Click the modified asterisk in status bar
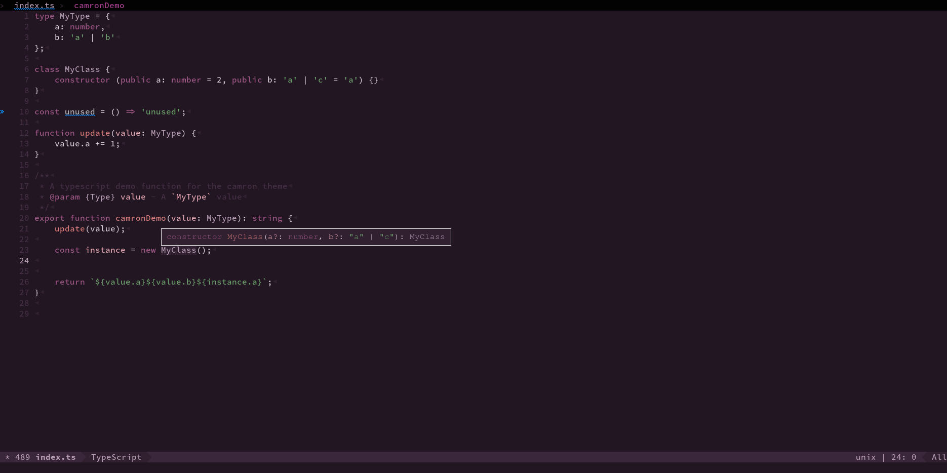Viewport: 947px width, 473px height. [x=8, y=457]
